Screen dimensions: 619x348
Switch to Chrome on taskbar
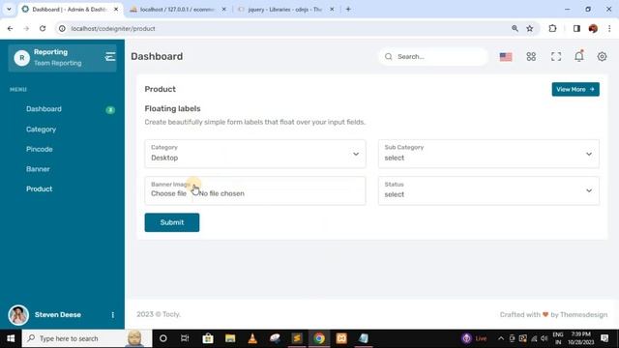coord(319,338)
